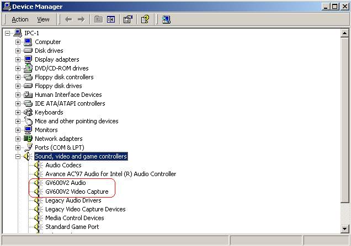Click the DVD/CD-ROM drives disc icon
The height and width of the screenshot is (246, 351).
[28, 68]
